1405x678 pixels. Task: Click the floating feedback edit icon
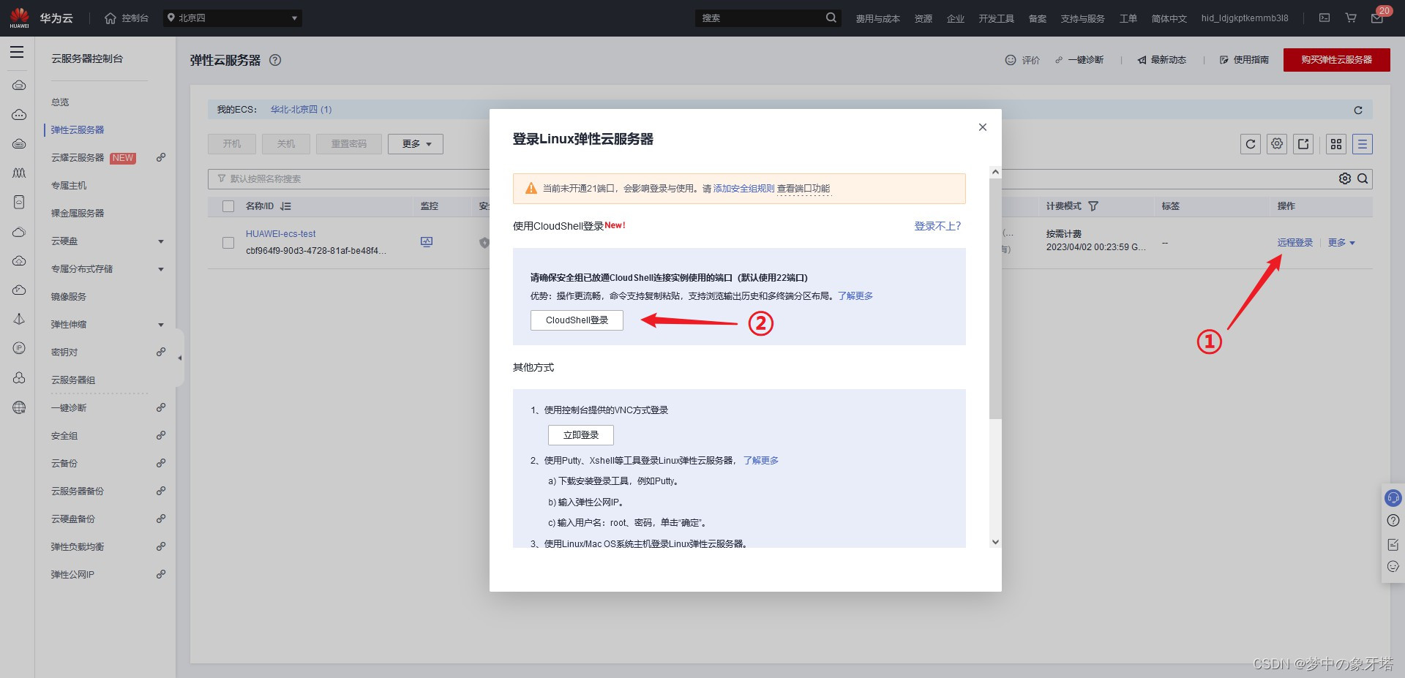click(1393, 544)
